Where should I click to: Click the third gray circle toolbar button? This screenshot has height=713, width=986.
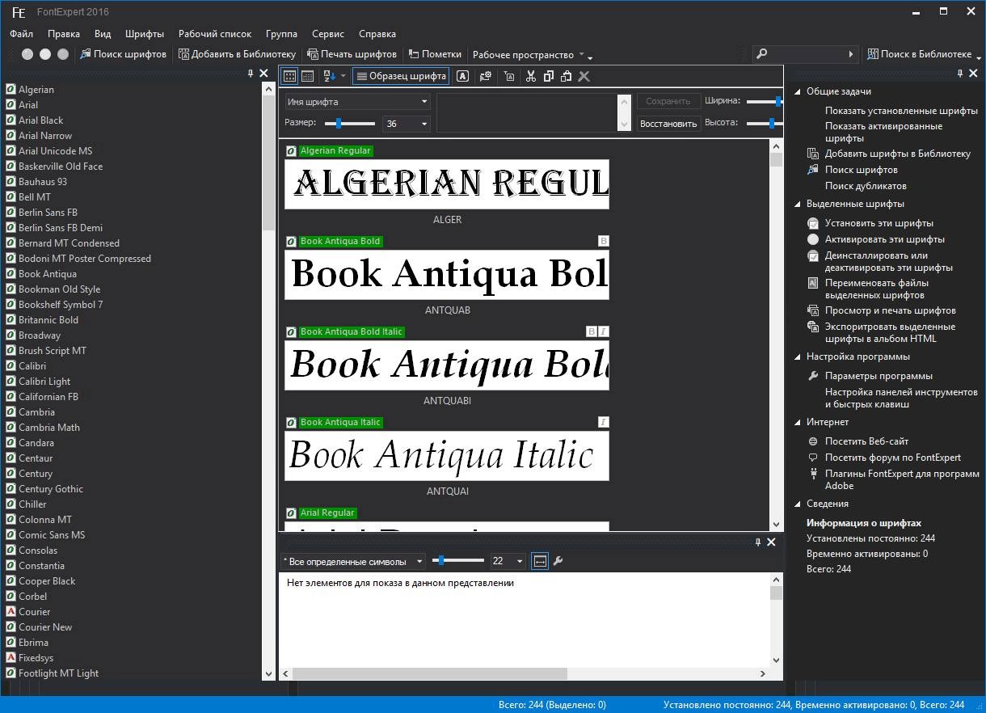(x=63, y=54)
